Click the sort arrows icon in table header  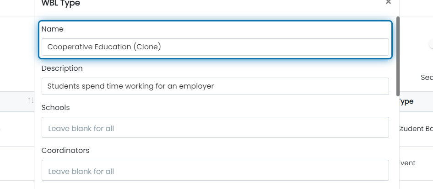pos(31,100)
